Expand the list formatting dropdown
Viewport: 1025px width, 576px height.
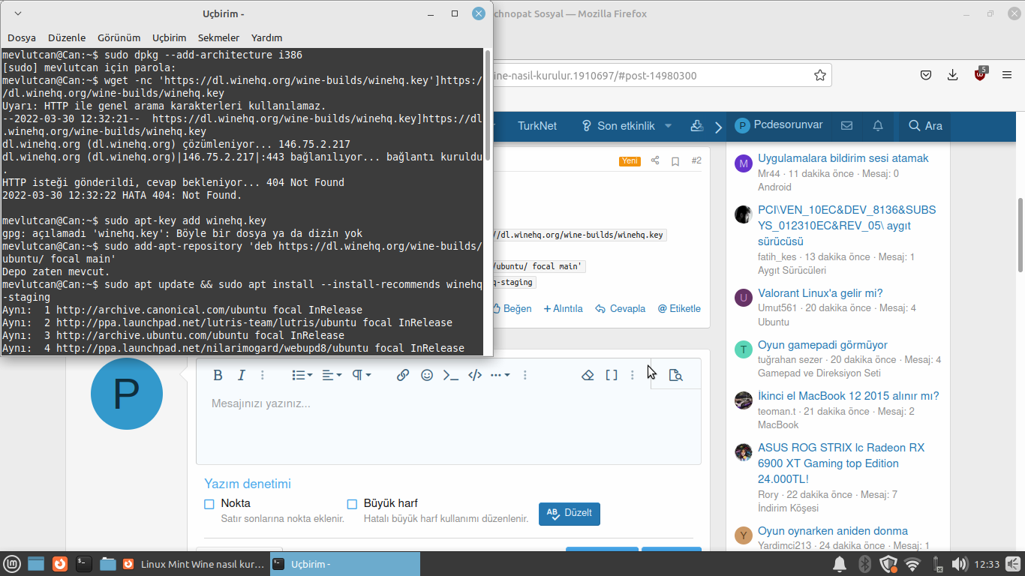302,375
